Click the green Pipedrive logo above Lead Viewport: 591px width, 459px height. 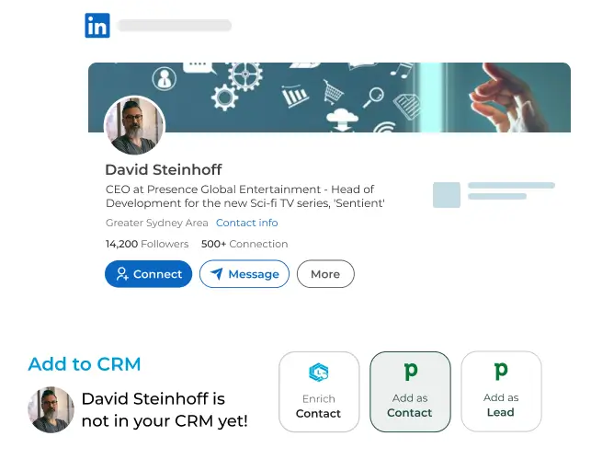[501, 371]
